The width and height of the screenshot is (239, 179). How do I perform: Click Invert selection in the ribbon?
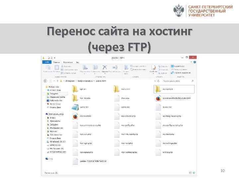click(181, 73)
